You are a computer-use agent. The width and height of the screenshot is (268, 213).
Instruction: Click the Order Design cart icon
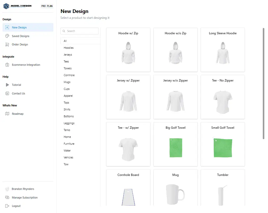tap(7, 44)
